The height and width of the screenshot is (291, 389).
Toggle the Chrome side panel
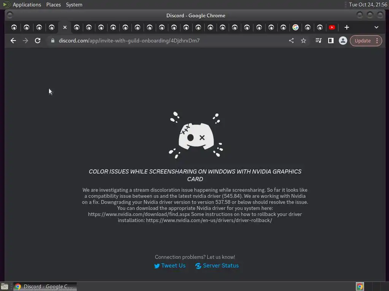click(x=331, y=41)
